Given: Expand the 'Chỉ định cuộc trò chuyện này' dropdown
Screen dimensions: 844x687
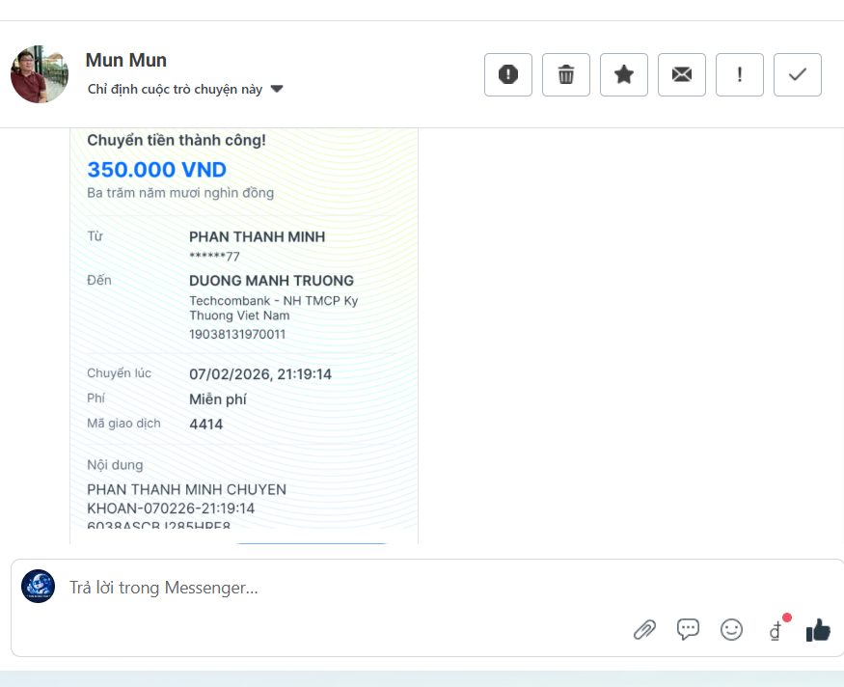Looking at the screenshot, I should 276,88.
